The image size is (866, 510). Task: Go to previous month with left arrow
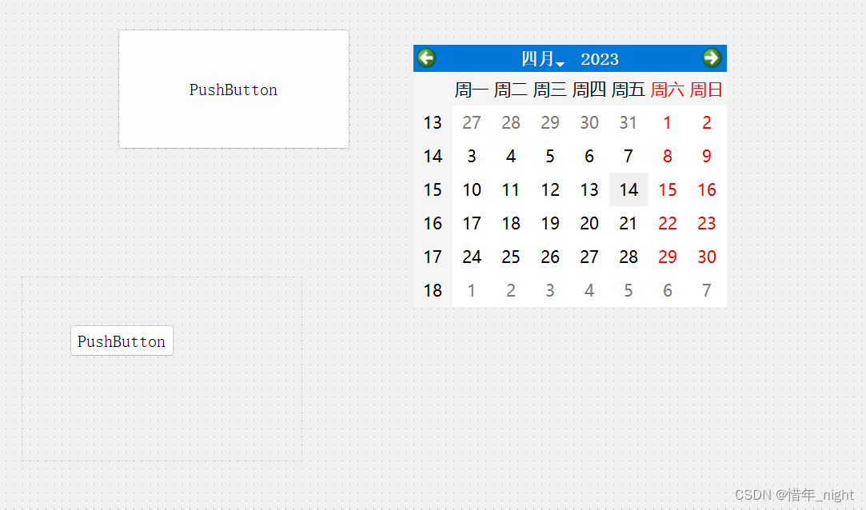[426, 58]
